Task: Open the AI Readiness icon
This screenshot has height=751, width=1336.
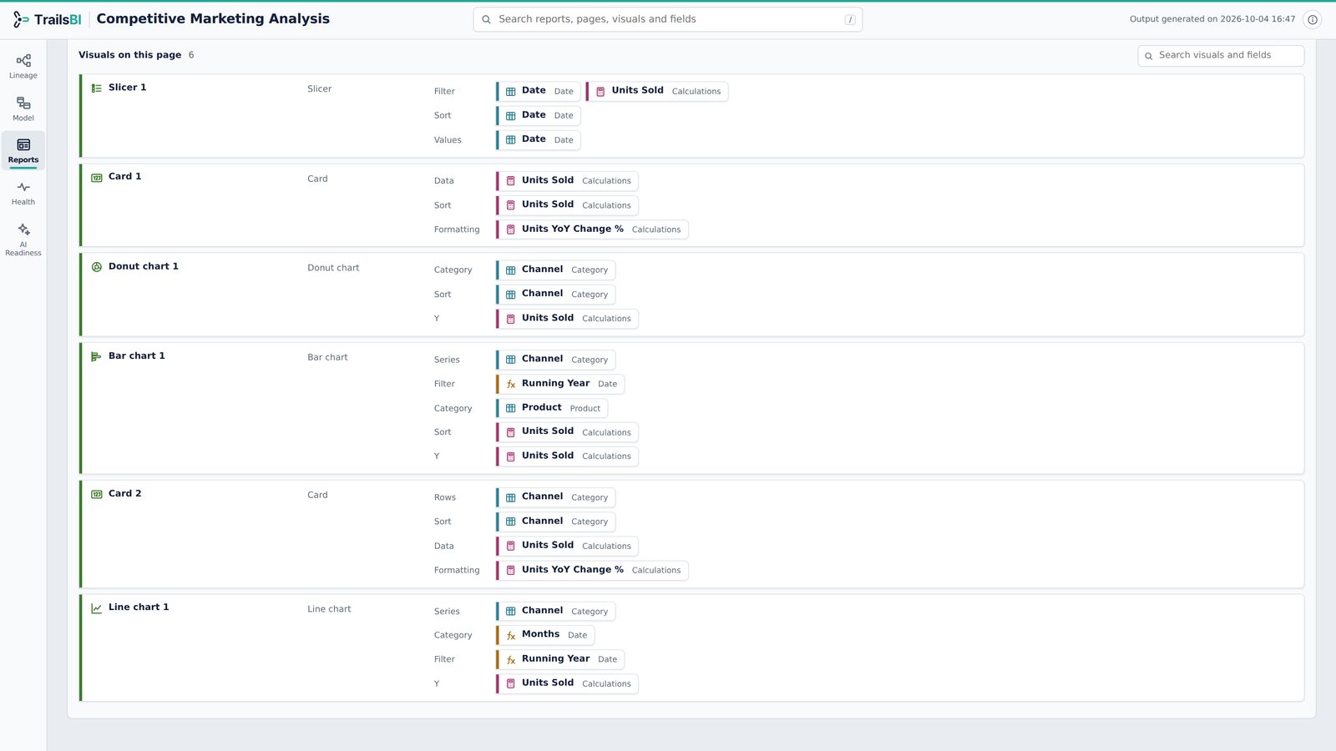Action: (x=23, y=229)
